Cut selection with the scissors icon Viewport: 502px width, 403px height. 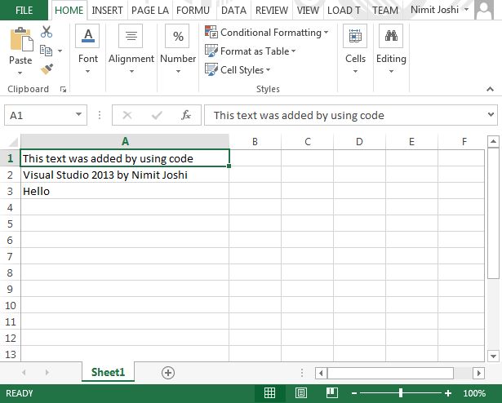(x=47, y=31)
